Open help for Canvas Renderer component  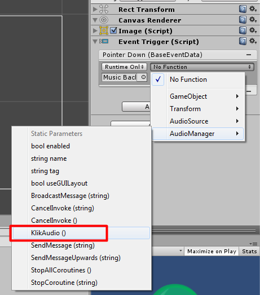(x=243, y=20)
